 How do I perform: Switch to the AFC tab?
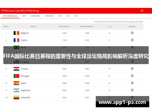(68, 16)
